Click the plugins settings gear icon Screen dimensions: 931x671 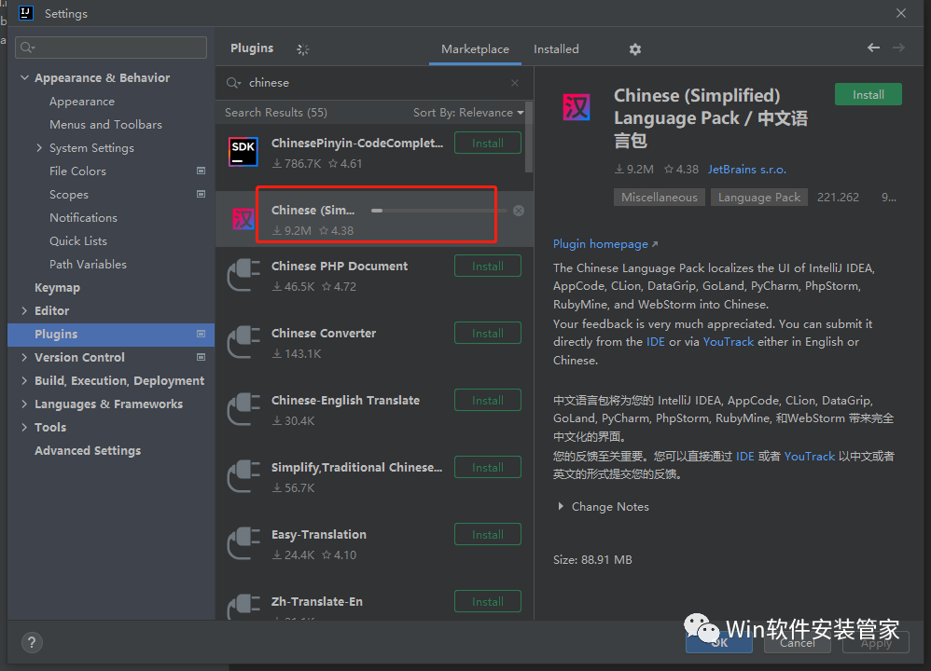coord(635,49)
